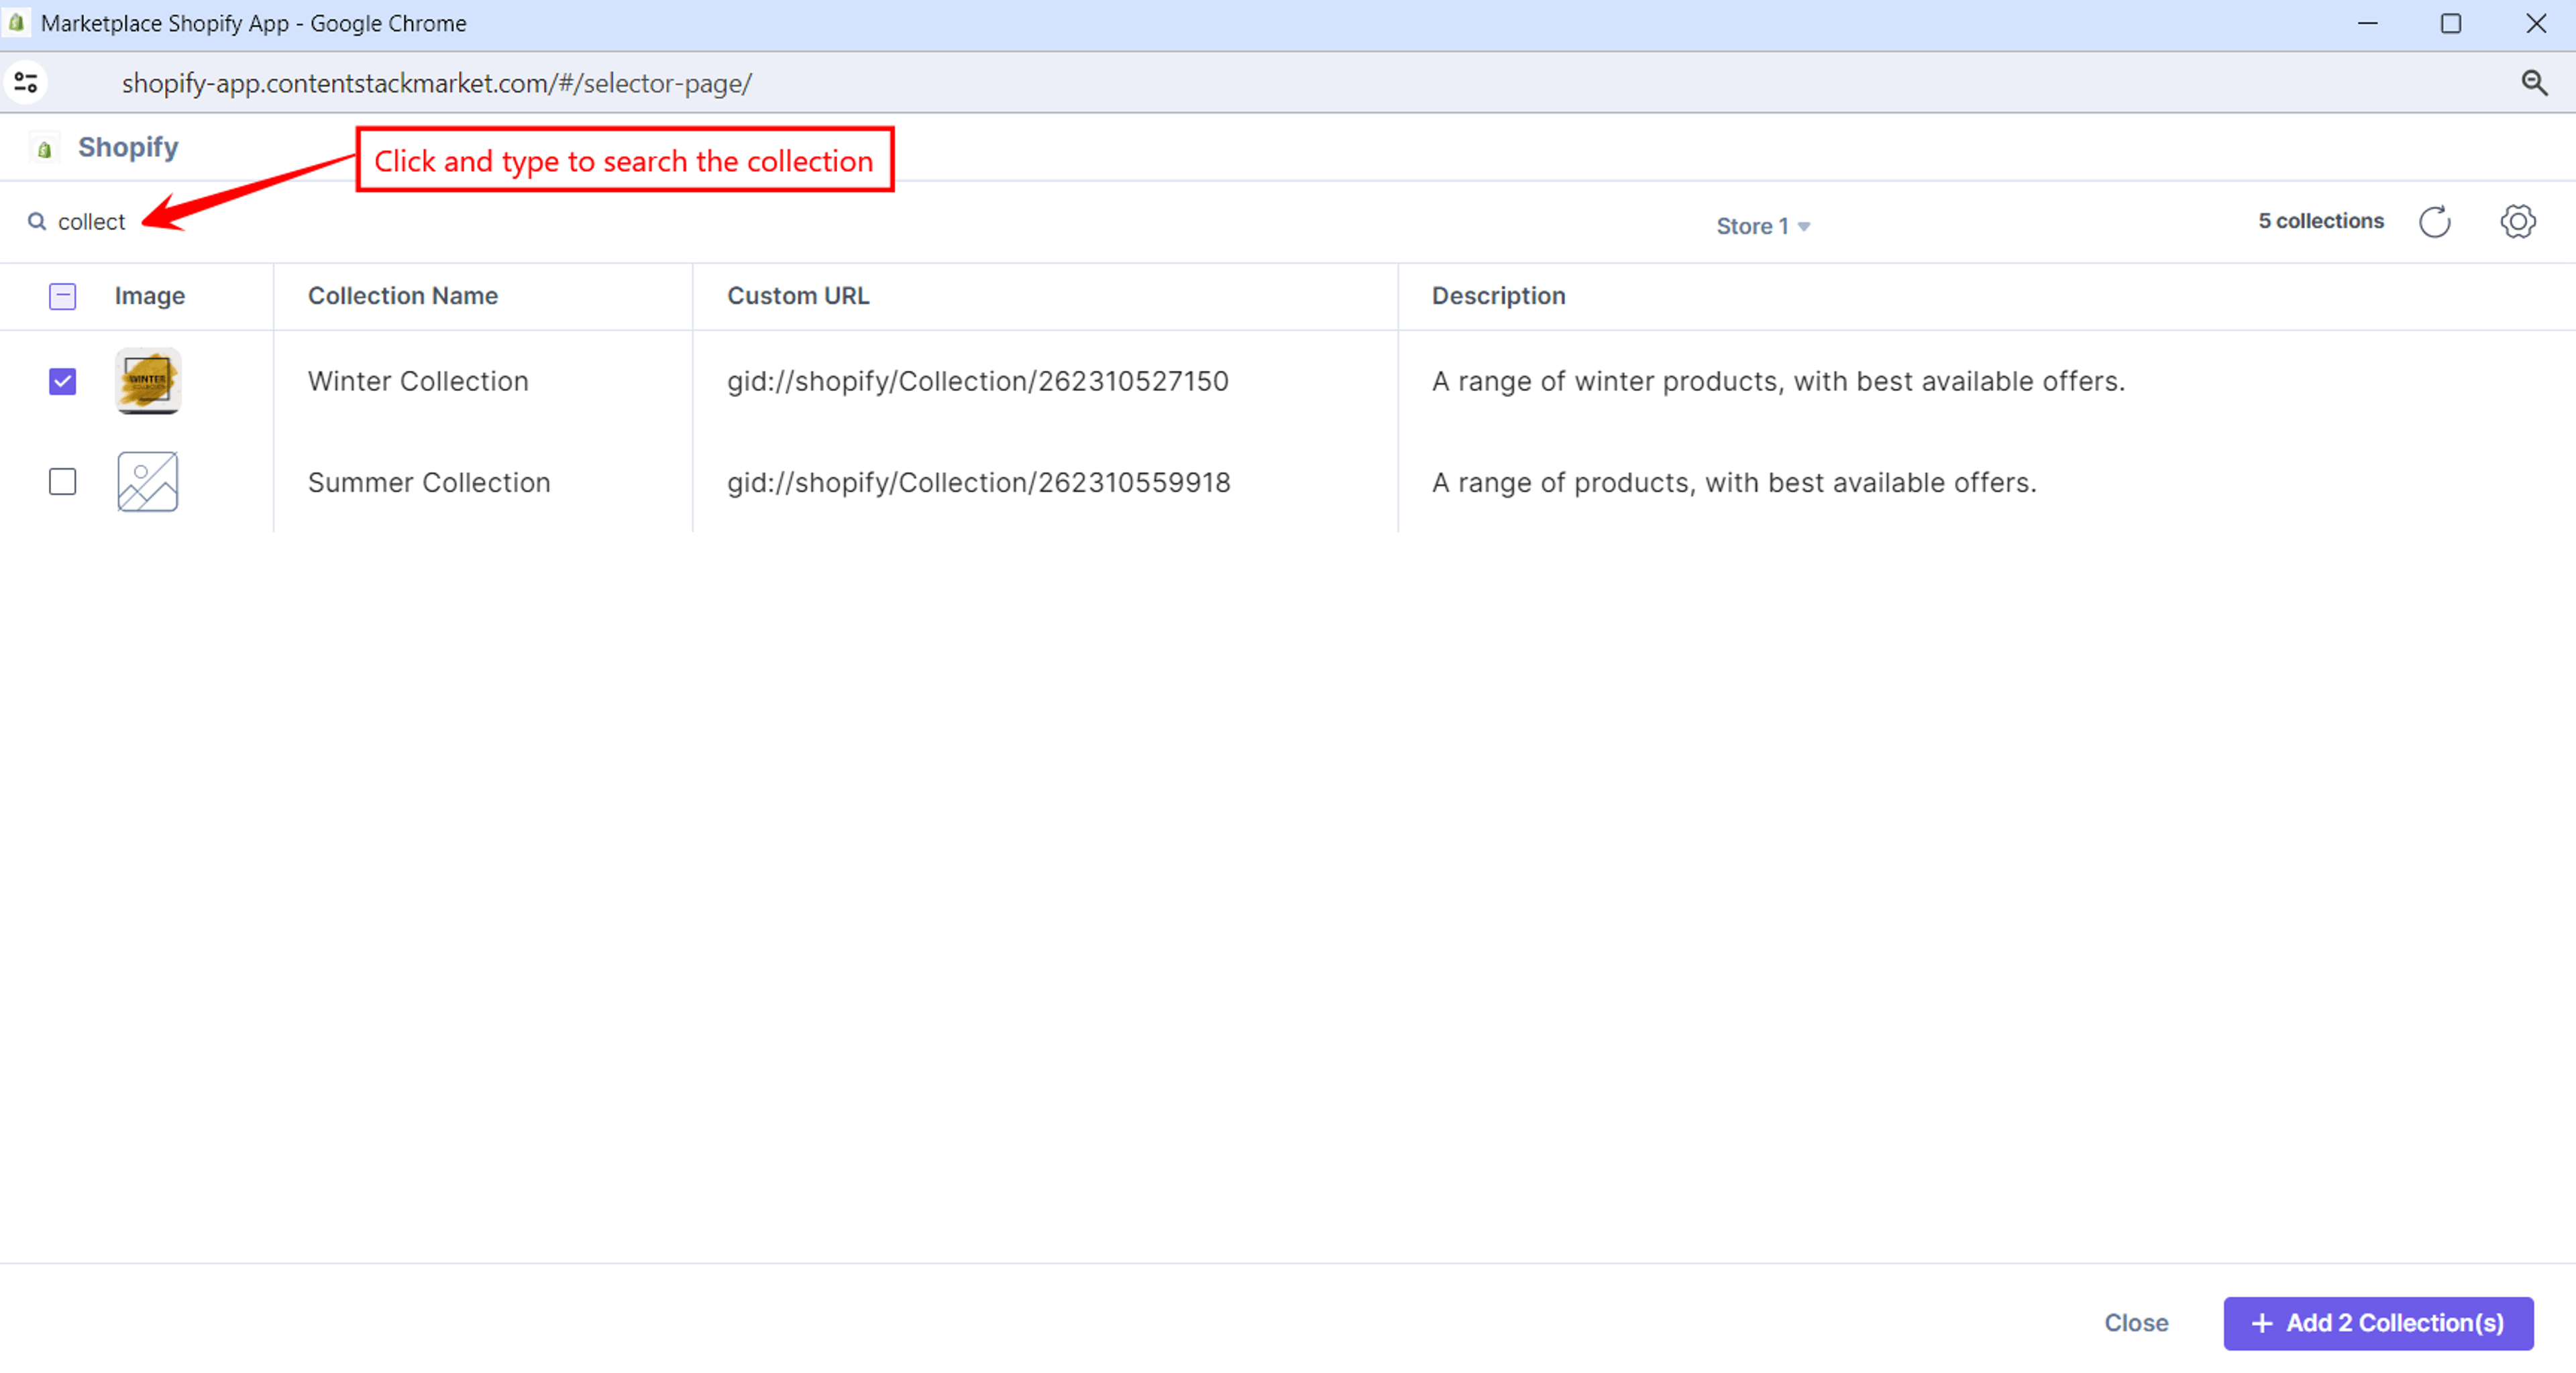Click the Summer 'A range of products' description
The image size is (2576, 1373).
[1734, 482]
